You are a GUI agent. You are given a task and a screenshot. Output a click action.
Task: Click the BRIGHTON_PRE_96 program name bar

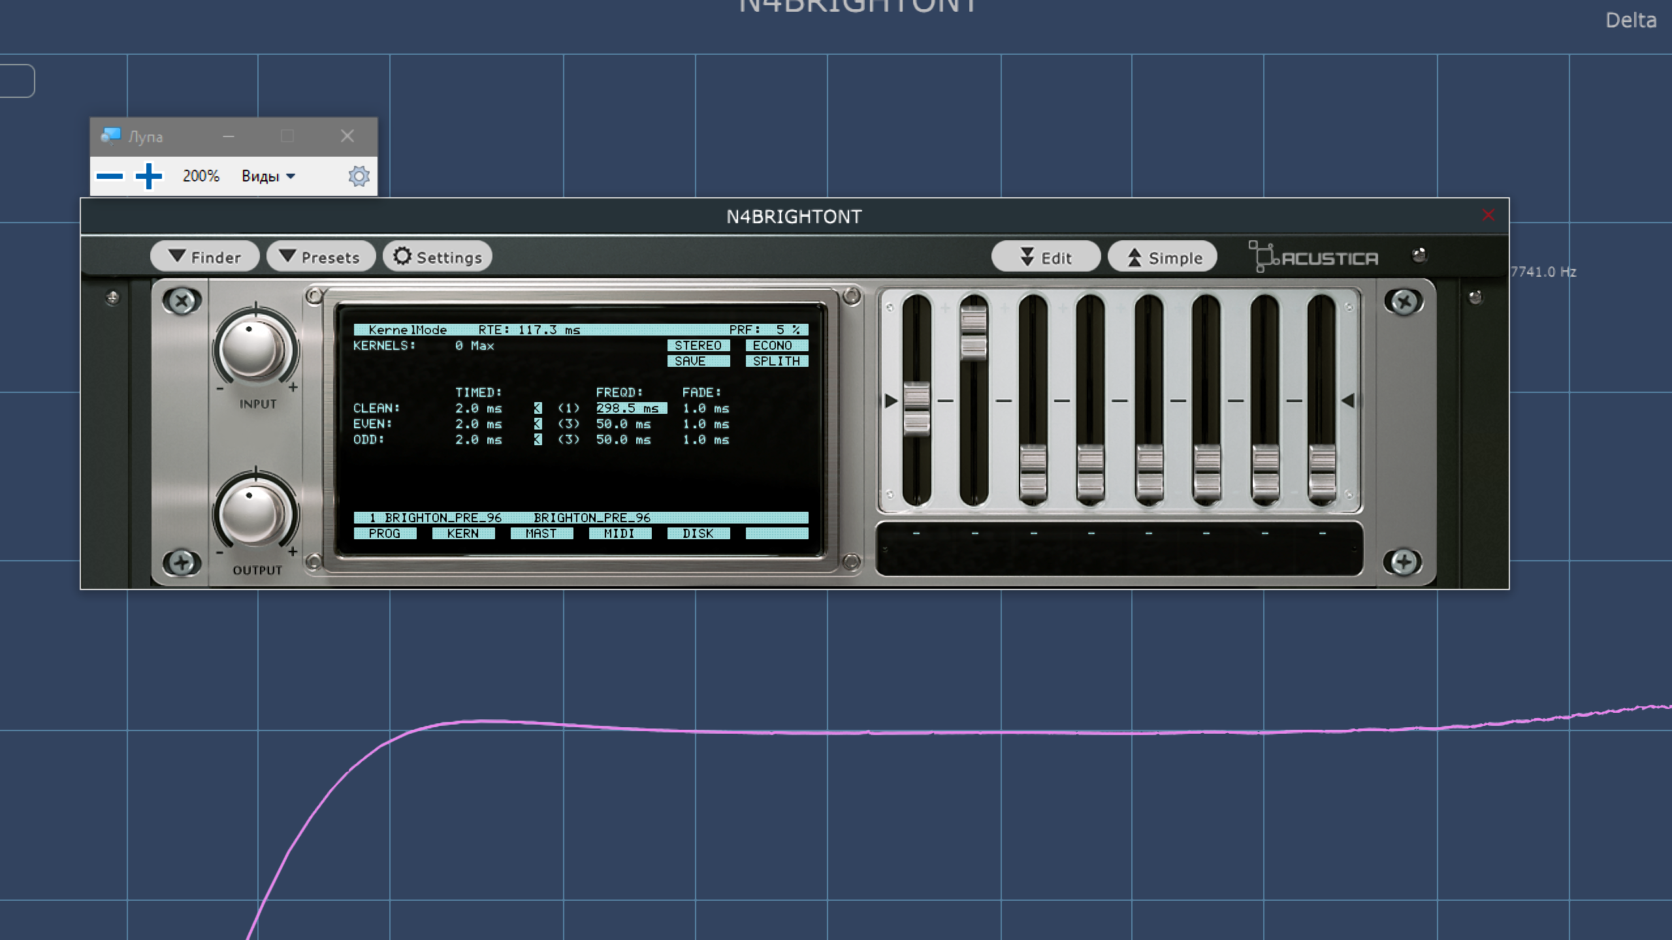[x=581, y=518]
